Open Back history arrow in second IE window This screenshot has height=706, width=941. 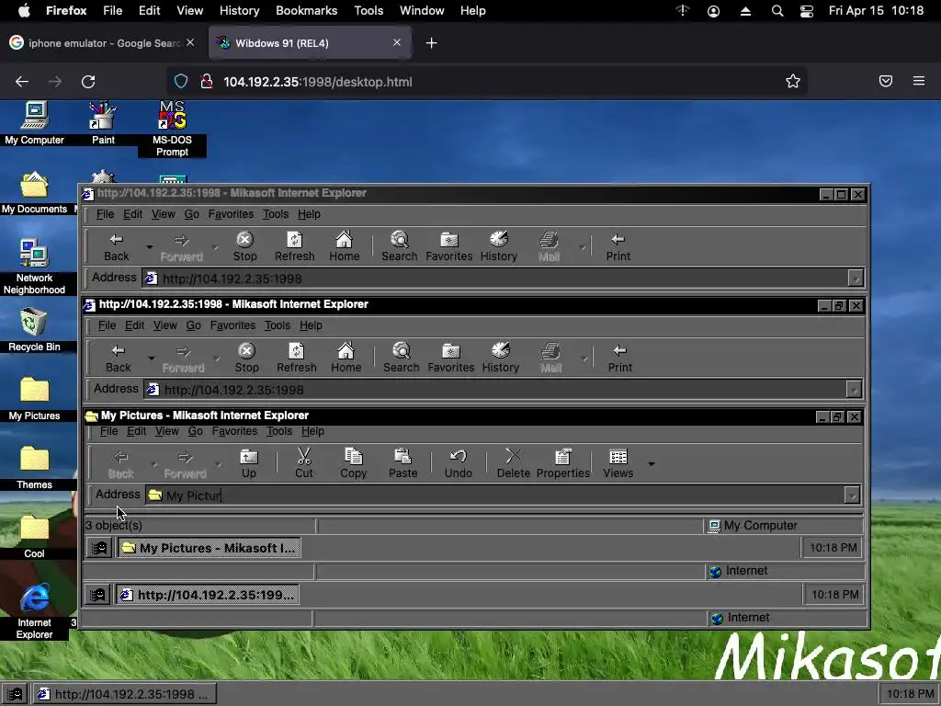[x=152, y=358]
